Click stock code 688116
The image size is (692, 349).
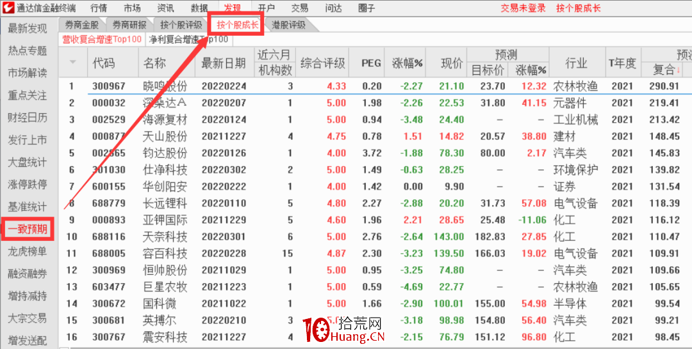(108, 237)
